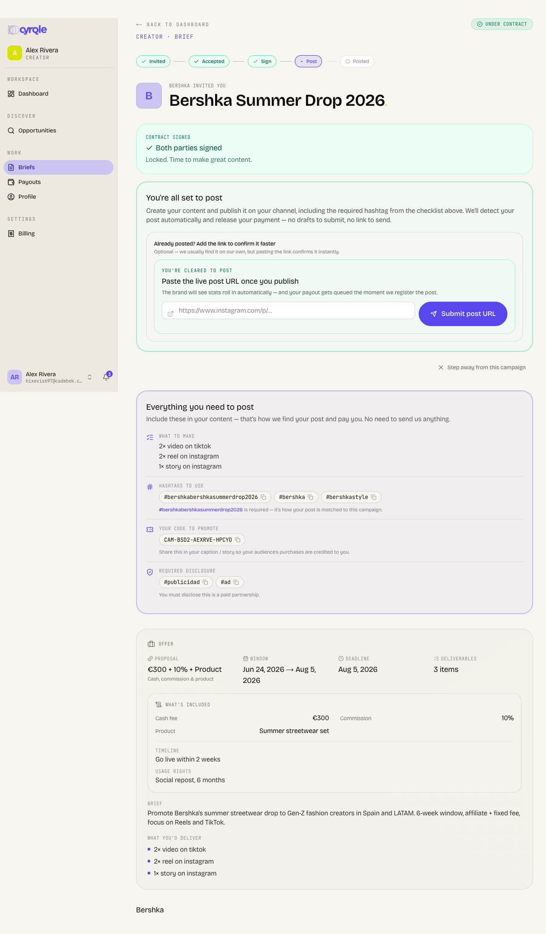Image resolution: width=546 pixels, height=934 pixels.
Task: Go back to dashboard
Action: (172, 24)
